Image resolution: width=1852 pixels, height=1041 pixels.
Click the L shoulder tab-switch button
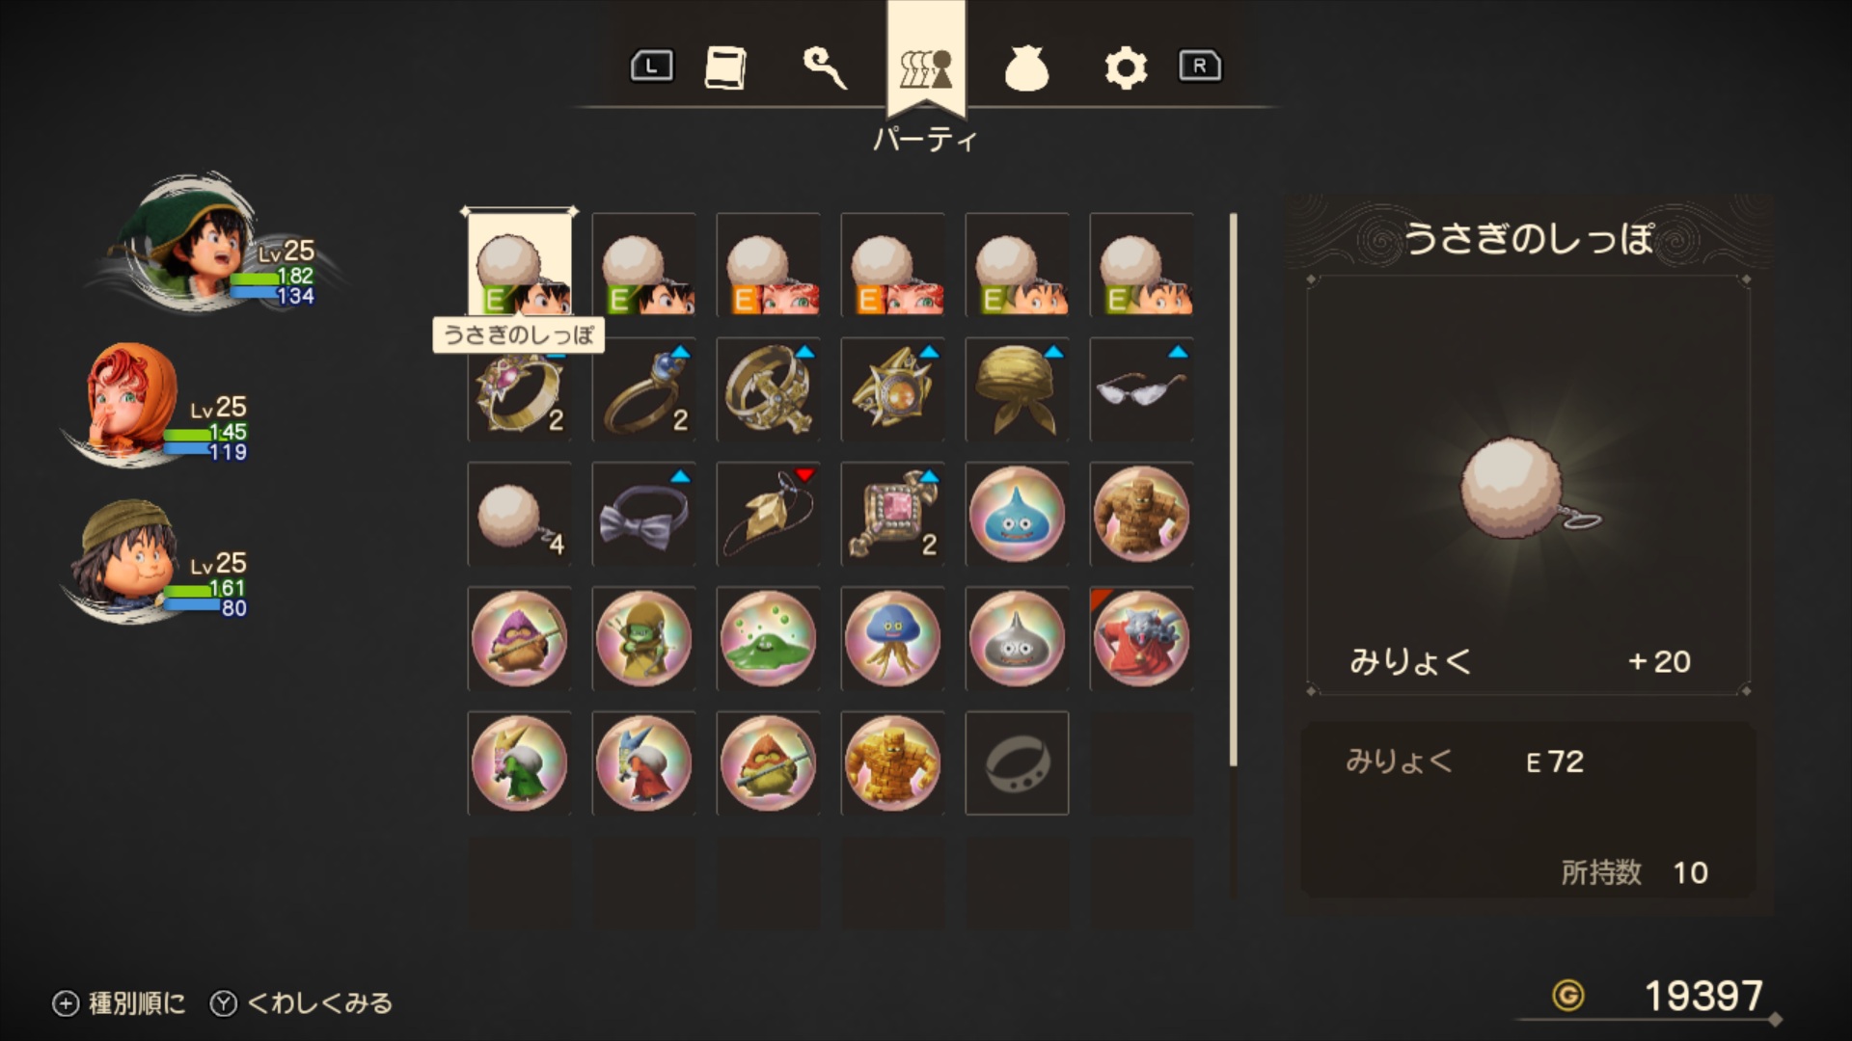pyautogui.click(x=652, y=67)
